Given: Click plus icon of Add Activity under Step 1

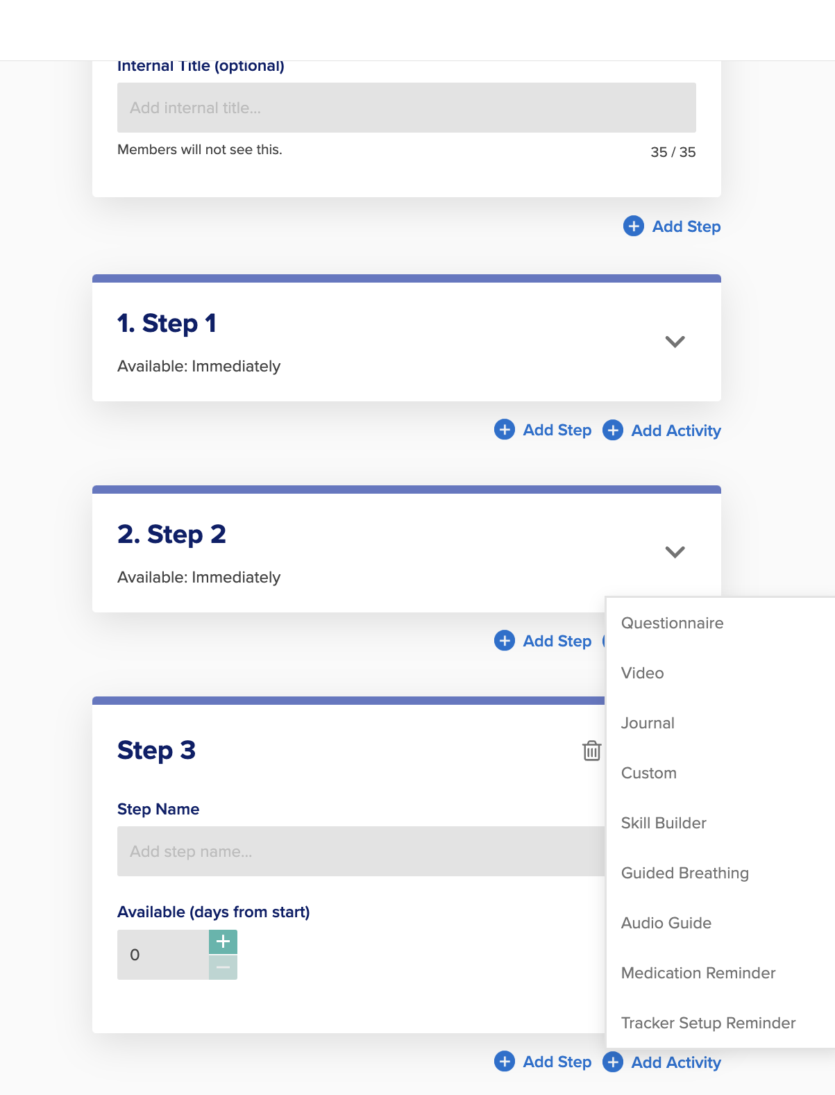Looking at the screenshot, I should (613, 431).
